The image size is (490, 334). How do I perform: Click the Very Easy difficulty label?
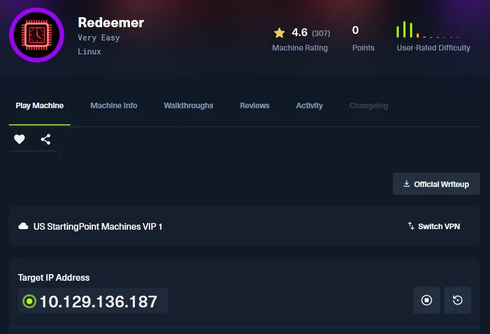[99, 38]
